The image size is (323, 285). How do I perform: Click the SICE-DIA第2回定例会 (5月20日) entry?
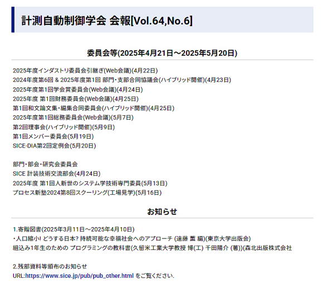55,146
